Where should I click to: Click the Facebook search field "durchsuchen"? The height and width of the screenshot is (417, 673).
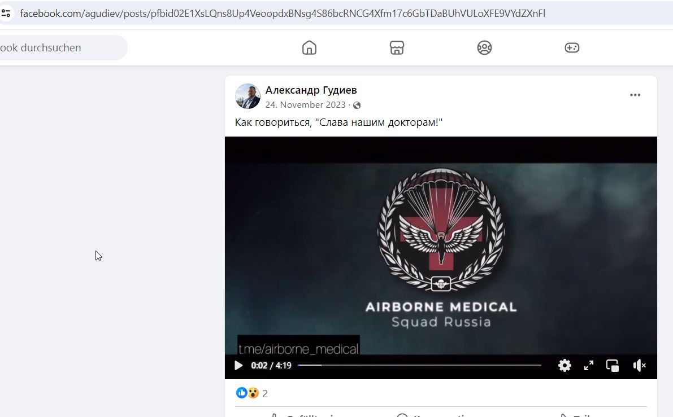63,47
